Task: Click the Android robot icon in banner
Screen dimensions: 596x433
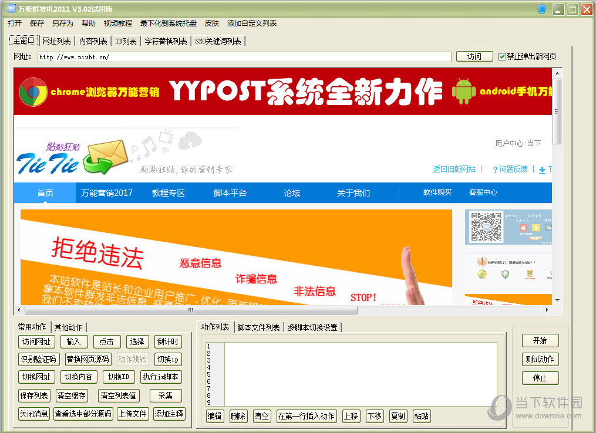Action: click(x=464, y=91)
